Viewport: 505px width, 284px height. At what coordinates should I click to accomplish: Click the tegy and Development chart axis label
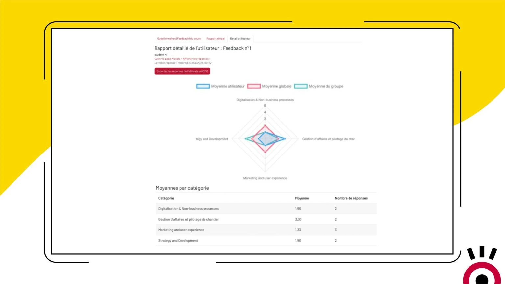212,139
